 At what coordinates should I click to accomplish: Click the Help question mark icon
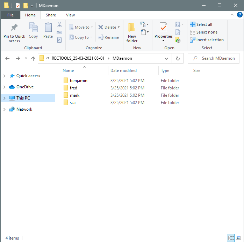(239, 15)
